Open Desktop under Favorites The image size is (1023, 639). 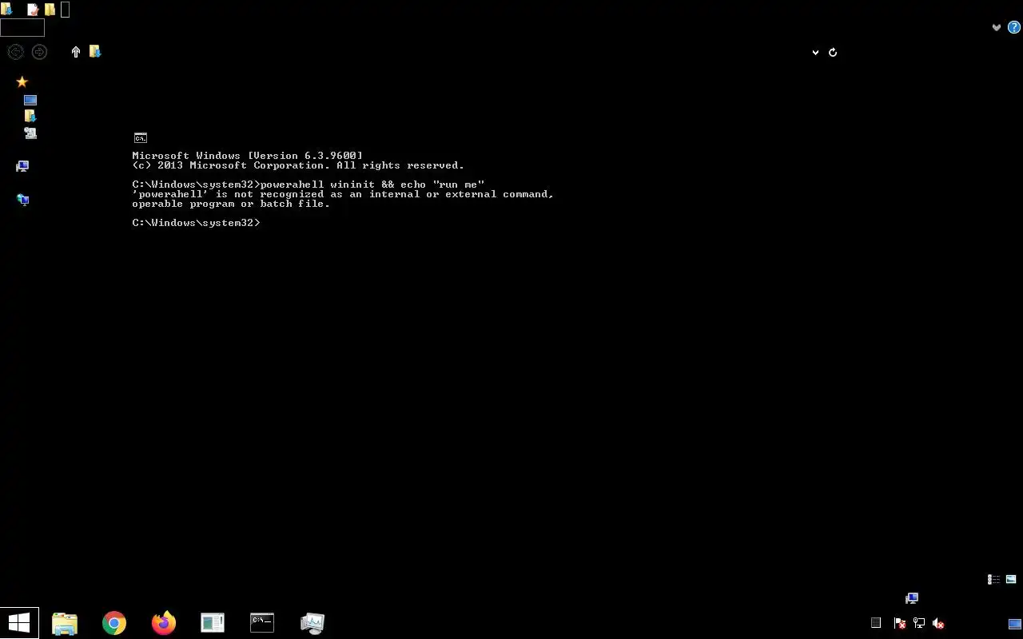[x=30, y=100]
